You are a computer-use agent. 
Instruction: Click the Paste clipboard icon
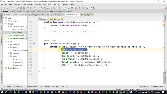(x=24, y=8)
